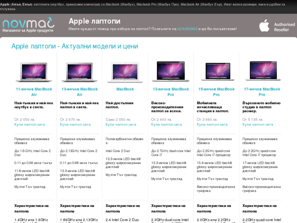Click price text 'От 5 135 лв.'
The height and width of the screenshot is (223, 297).
point(253,119)
